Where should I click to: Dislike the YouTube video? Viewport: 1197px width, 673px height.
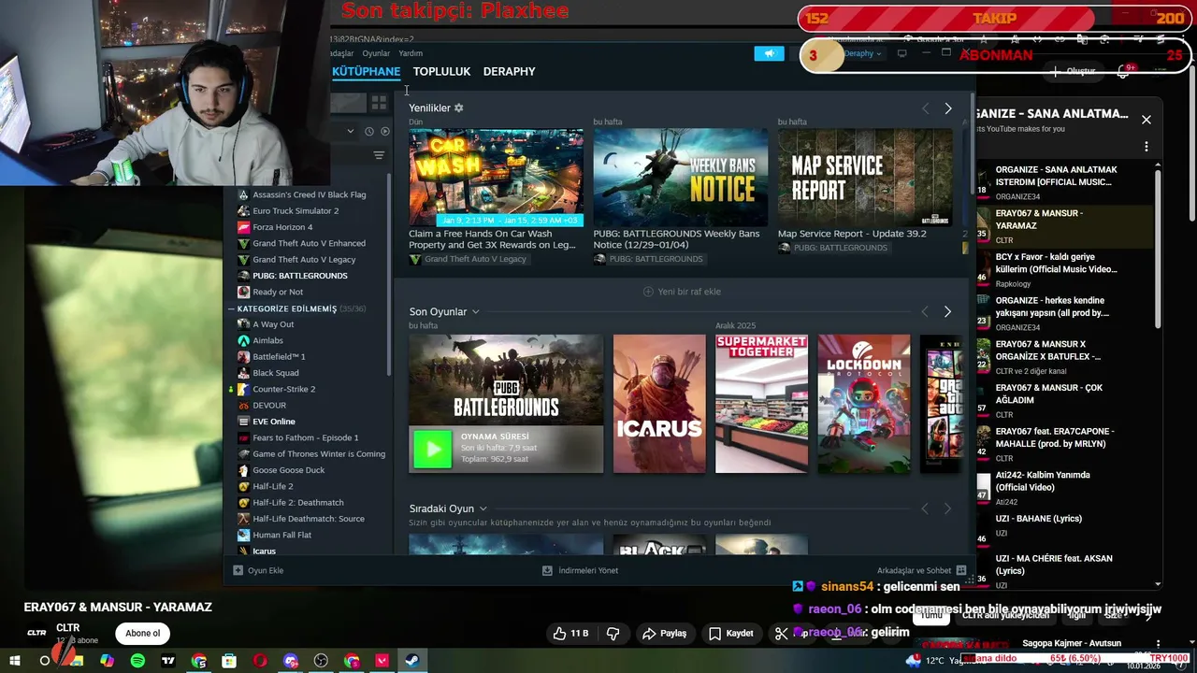613,633
